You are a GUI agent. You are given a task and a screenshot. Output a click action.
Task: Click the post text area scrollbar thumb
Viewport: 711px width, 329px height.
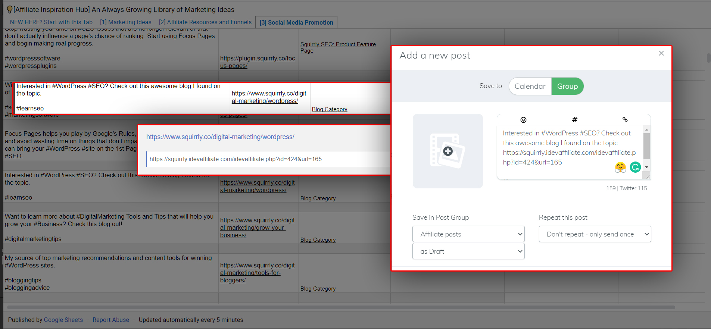click(x=647, y=146)
